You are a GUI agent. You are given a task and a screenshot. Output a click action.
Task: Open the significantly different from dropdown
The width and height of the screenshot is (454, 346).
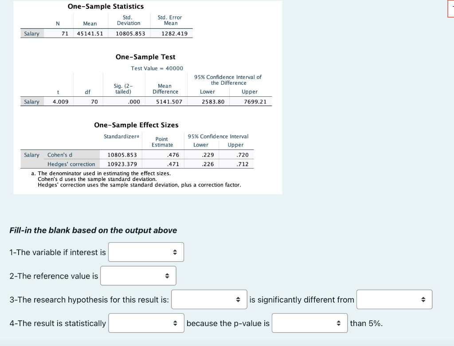pos(394,299)
